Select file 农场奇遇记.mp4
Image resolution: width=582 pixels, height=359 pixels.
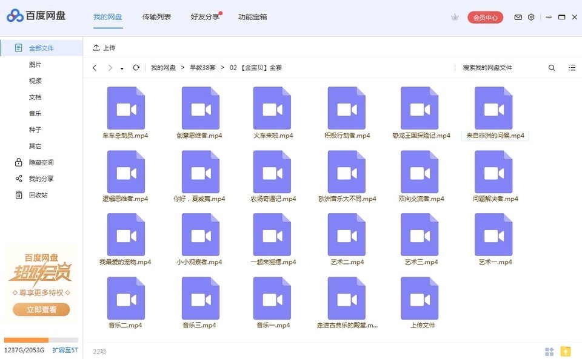tap(273, 176)
